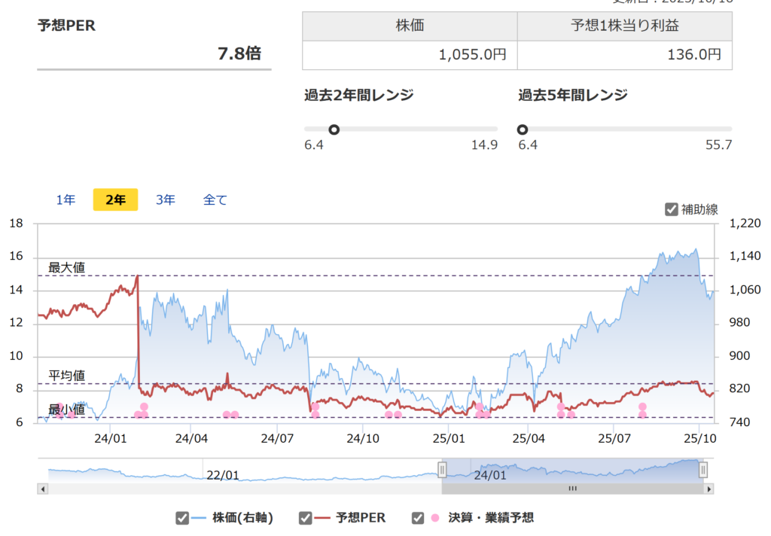
Task: Click the 予想1株当り利益 table header
Action: point(624,26)
